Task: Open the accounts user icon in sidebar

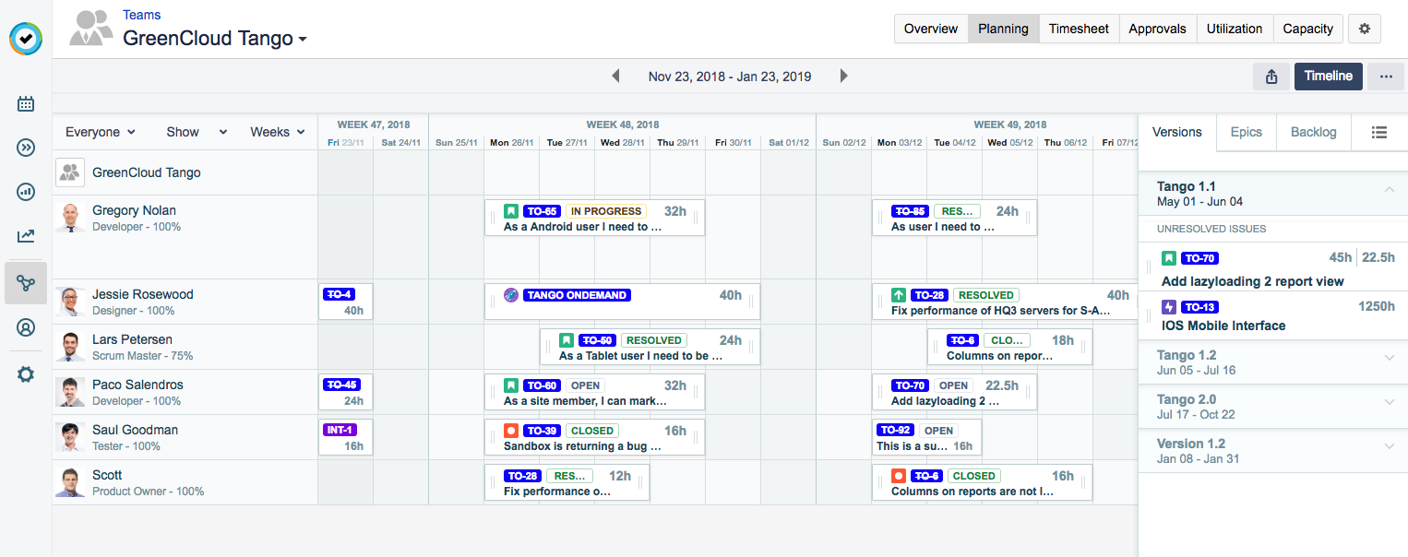Action: [x=26, y=327]
